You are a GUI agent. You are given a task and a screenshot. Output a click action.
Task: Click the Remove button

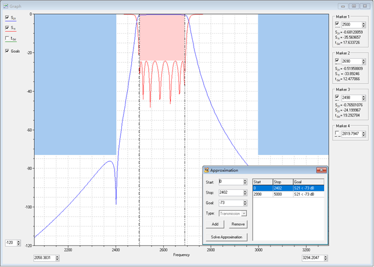point(238,224)
